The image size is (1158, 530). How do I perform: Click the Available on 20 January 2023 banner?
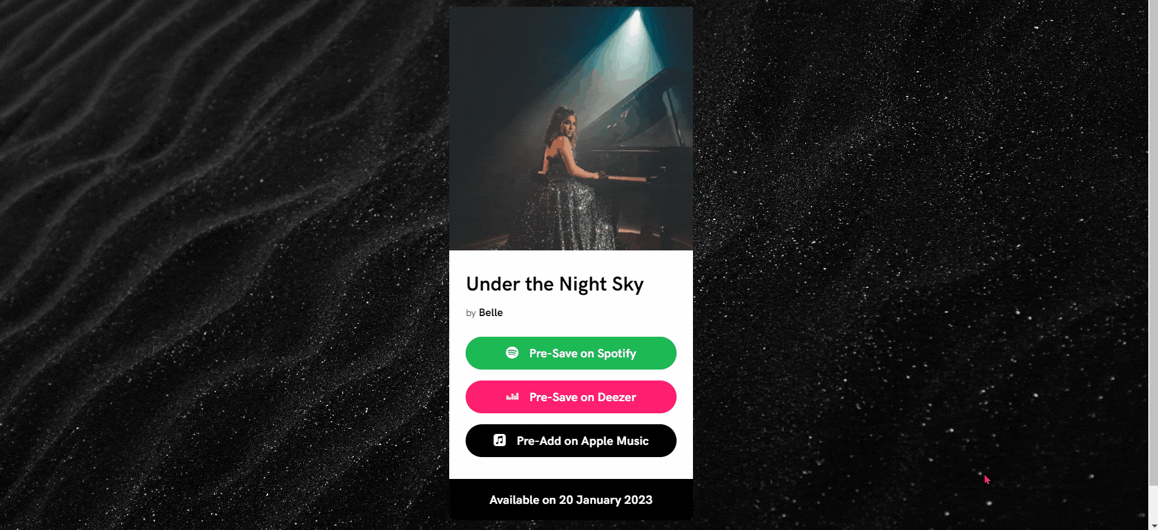point(571,500)
